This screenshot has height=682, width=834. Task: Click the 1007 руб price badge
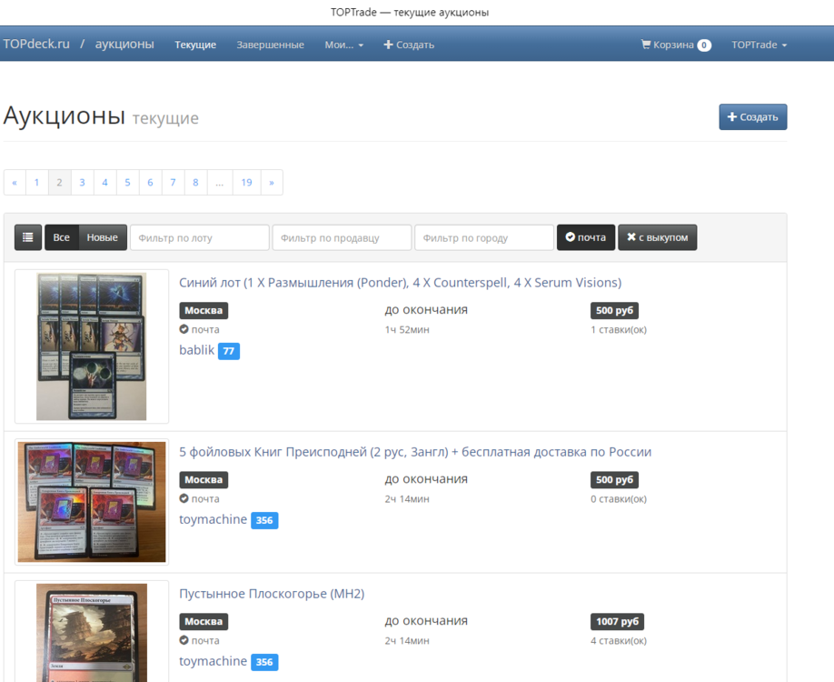[617, 622]
